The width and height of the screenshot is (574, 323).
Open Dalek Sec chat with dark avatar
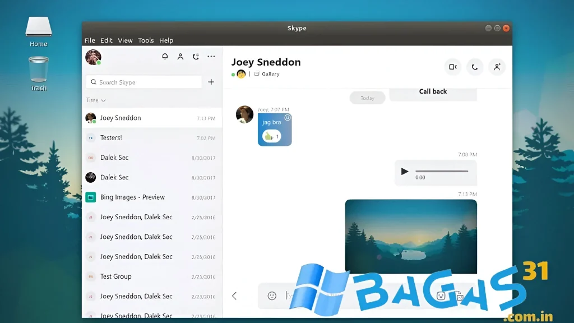click(x=152, y=177)
